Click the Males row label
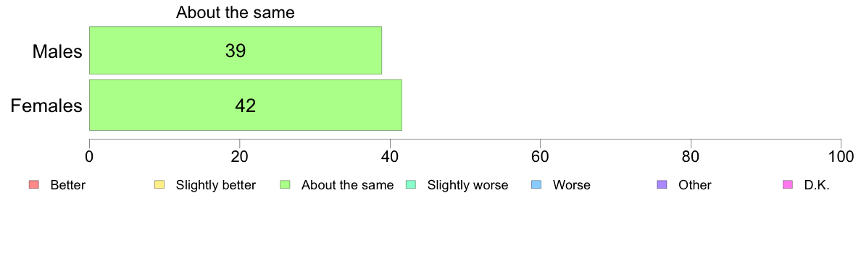This screenshot has height=266, width=861. tap(58, 51)
